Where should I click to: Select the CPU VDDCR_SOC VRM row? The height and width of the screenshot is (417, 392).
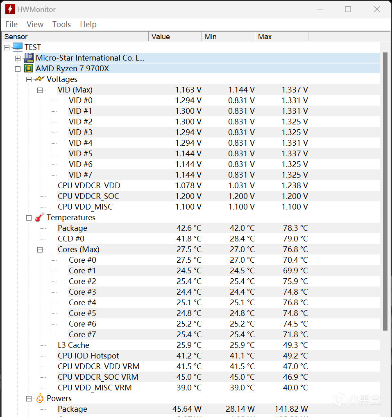pyautogui.click(x=218, y=377)
